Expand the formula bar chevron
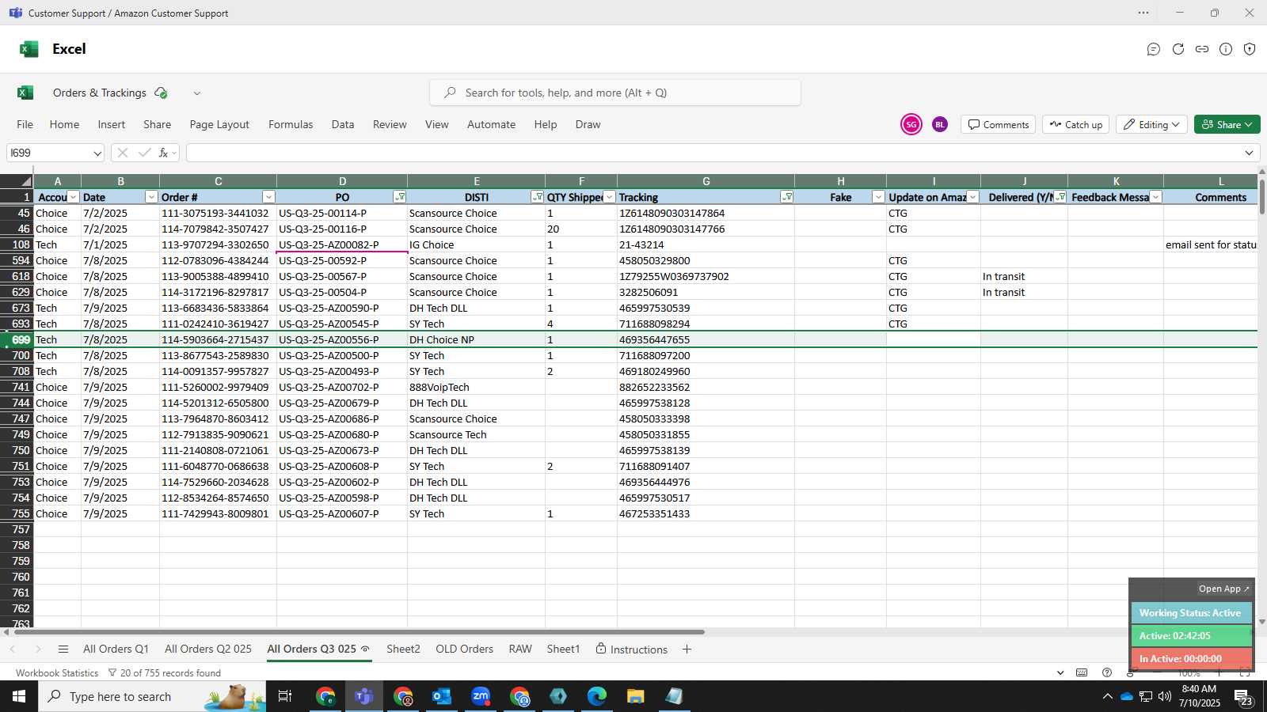This screenshot has height=712, width=1267. 1249,153
